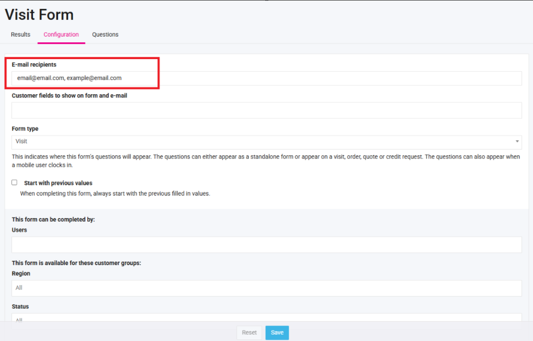Enable the Start with previous values checkbox
Viewport: 533px width, 341px height.
point(15,183)
